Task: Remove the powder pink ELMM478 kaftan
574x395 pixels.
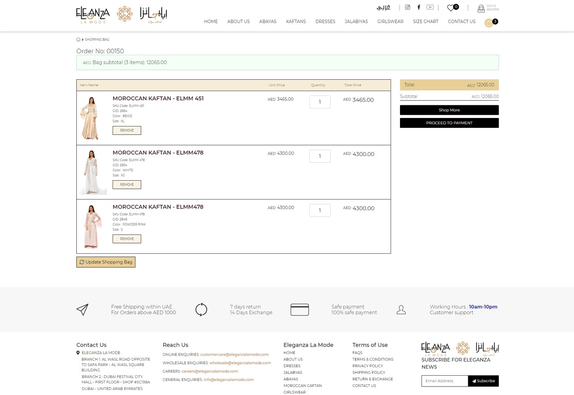Action: (x=127, y=239)
